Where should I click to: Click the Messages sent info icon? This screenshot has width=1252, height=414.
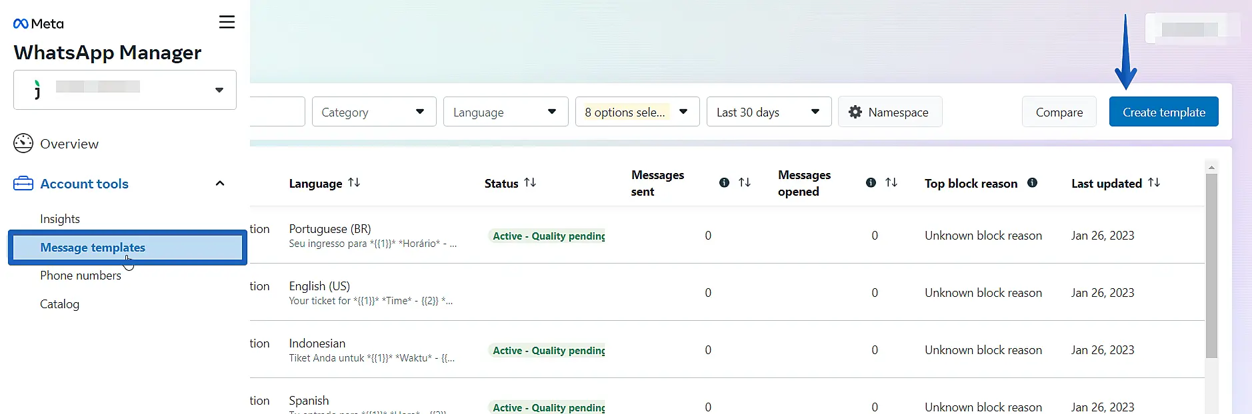pyautogui.click(x=724, y=182)
